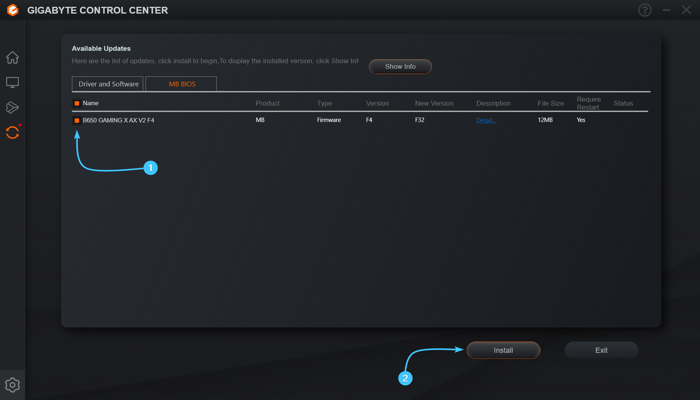The image size is (700, 400).
Task: Click the Type column header
Action: point(324,103)
